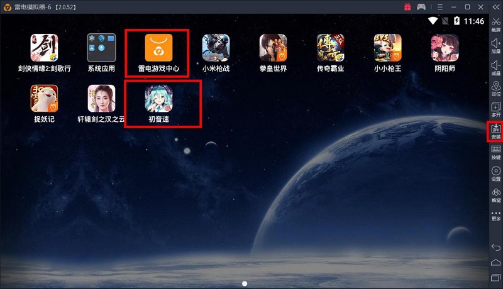Open 捉妖记 game
The image size is (503, 289).
pyautogui.click(x=44, y=99)
